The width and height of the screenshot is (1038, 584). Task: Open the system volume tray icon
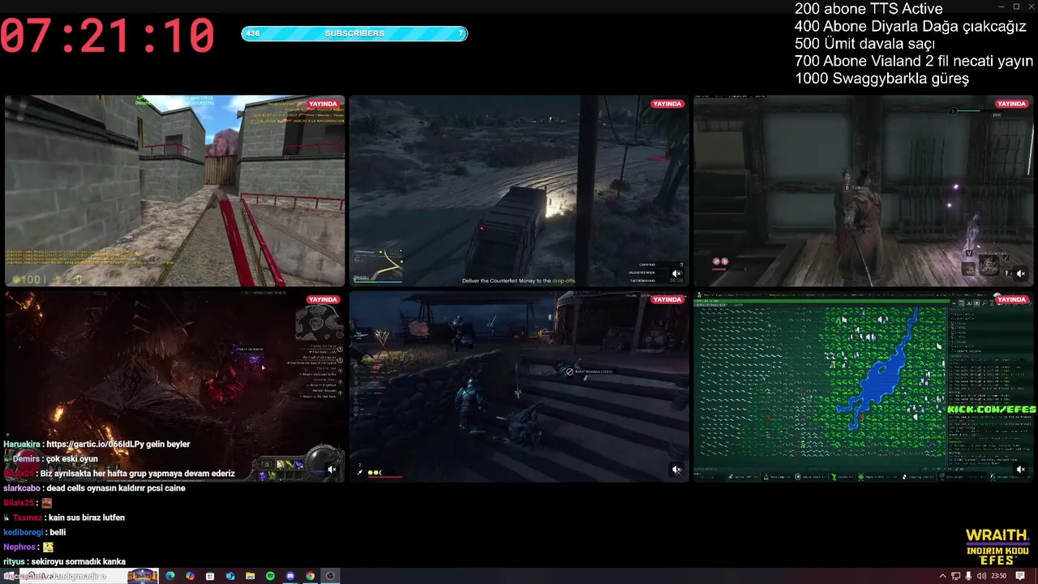(982, 576)
